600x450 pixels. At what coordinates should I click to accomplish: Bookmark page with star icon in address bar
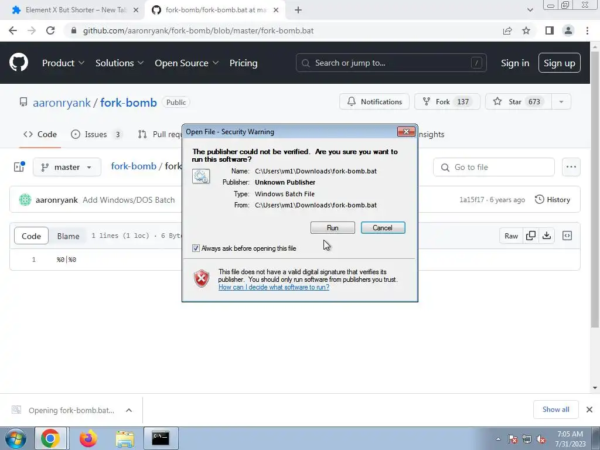point(526,30)
